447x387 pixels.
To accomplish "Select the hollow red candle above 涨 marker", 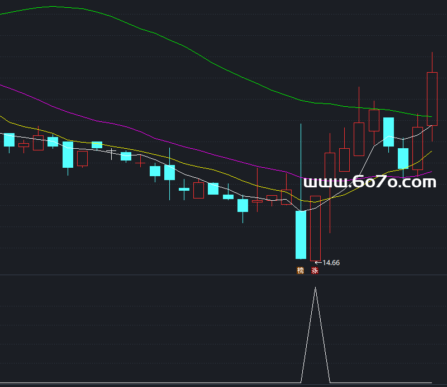I will [x=315, y=228].
